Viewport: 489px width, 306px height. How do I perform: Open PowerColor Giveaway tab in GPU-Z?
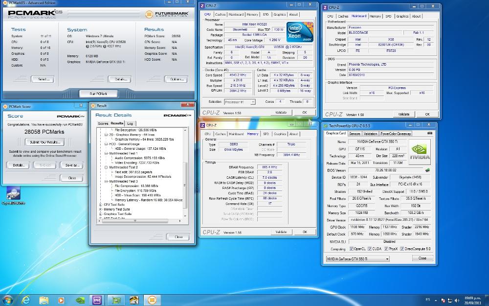point(396,134)
